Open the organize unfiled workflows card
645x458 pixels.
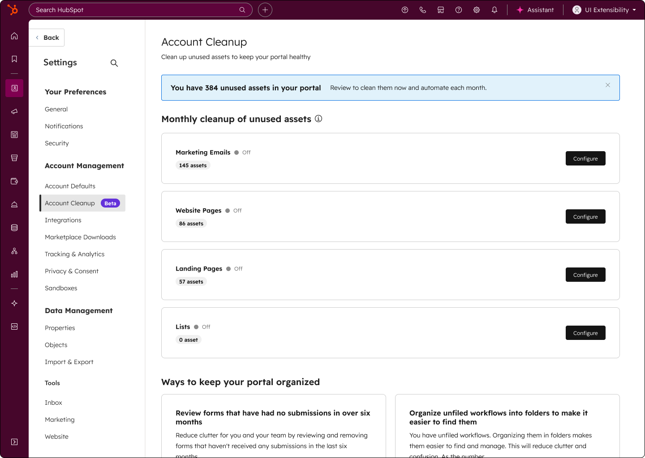507,426
